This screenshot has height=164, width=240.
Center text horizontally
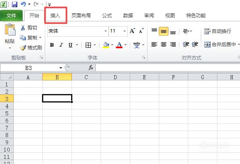(x=164, y=45)
